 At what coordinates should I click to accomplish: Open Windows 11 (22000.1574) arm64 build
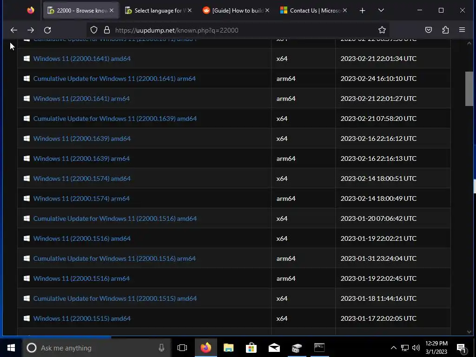tap(81, 198)
